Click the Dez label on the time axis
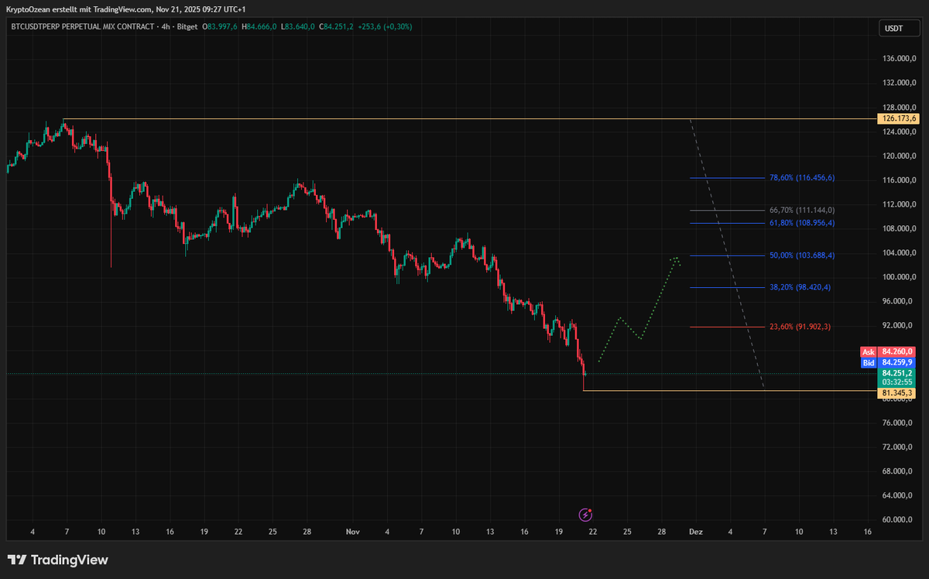Viewport: 929px width, 579px height. 695,532
